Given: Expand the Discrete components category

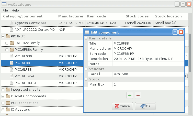Looking at the screenshot, I should pos(3,96).
